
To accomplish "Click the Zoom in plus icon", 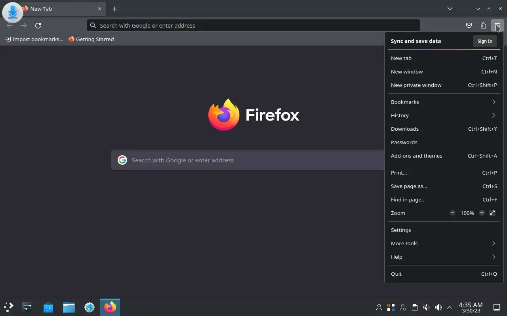I will click(x=482, y=213).
